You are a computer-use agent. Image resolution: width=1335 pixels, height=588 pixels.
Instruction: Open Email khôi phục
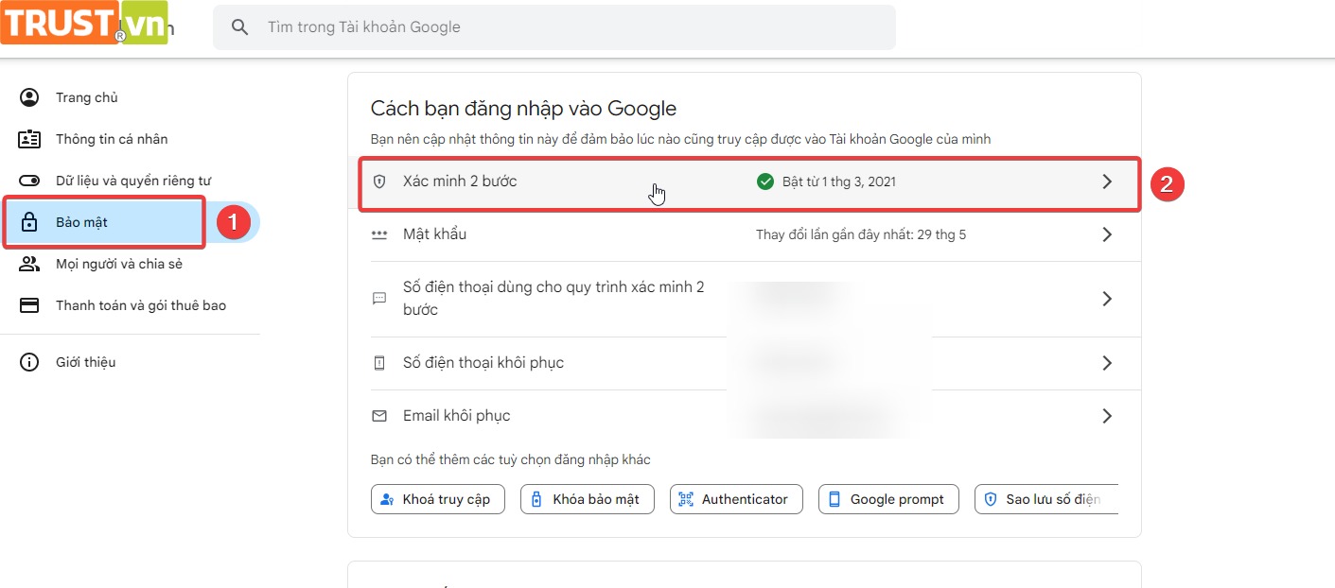[x=745, y=416]
